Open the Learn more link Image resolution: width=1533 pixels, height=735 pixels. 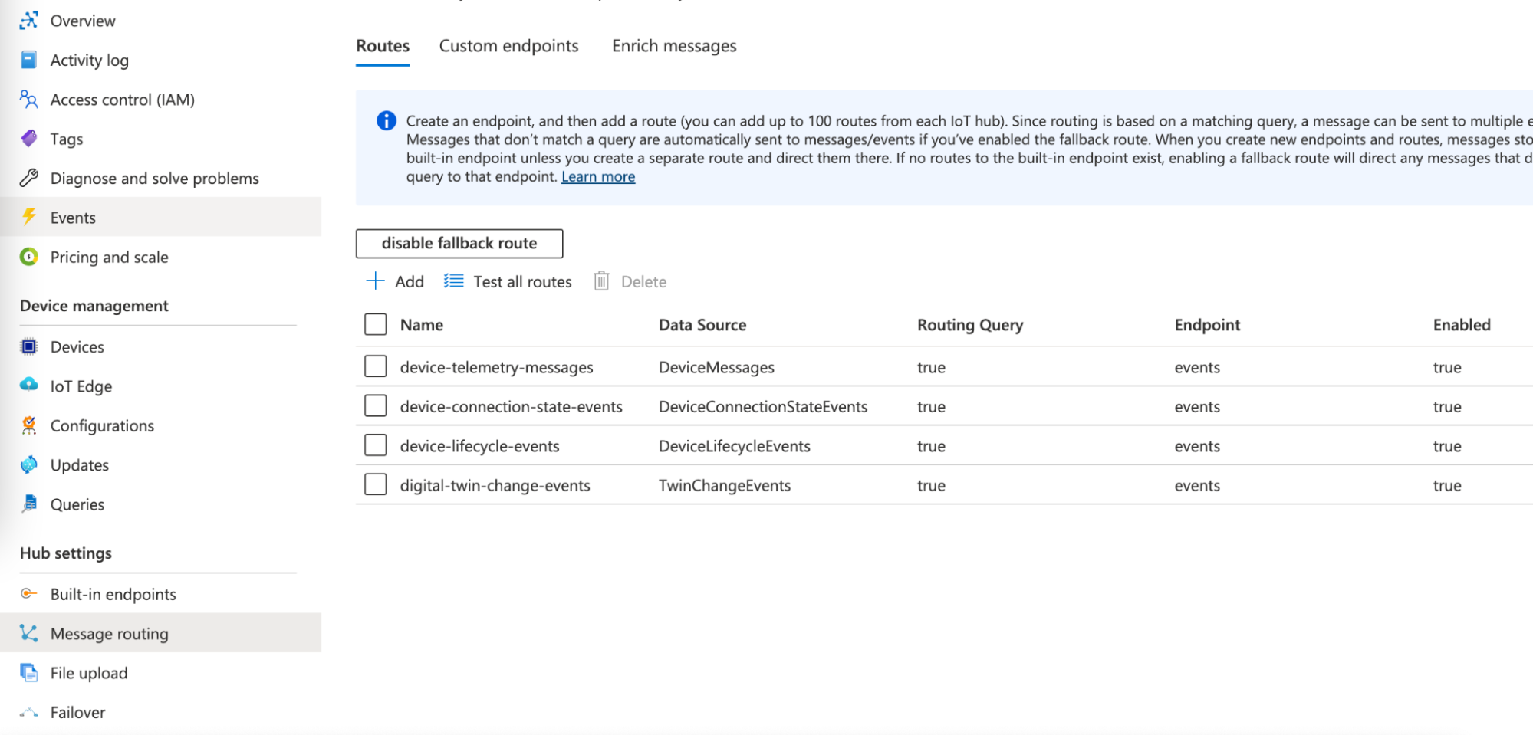pos(598,176)
